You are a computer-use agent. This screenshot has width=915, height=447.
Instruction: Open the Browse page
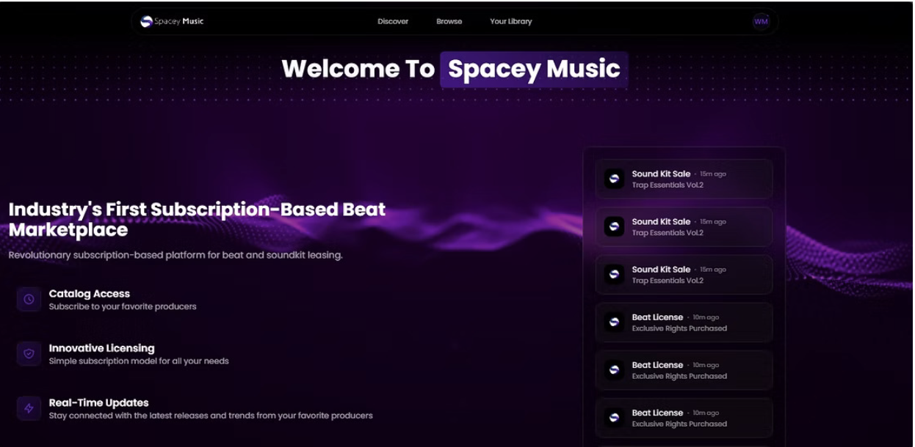pos(449,21)
